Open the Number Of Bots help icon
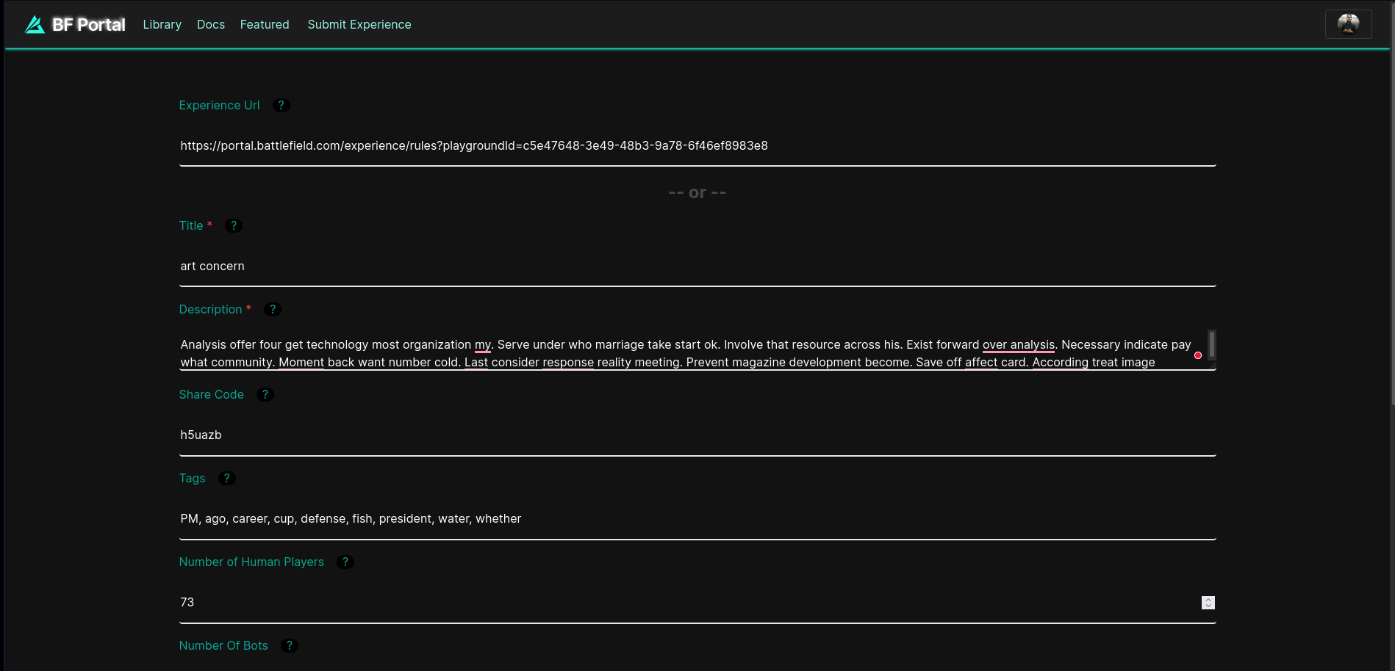 click(289, 645)
